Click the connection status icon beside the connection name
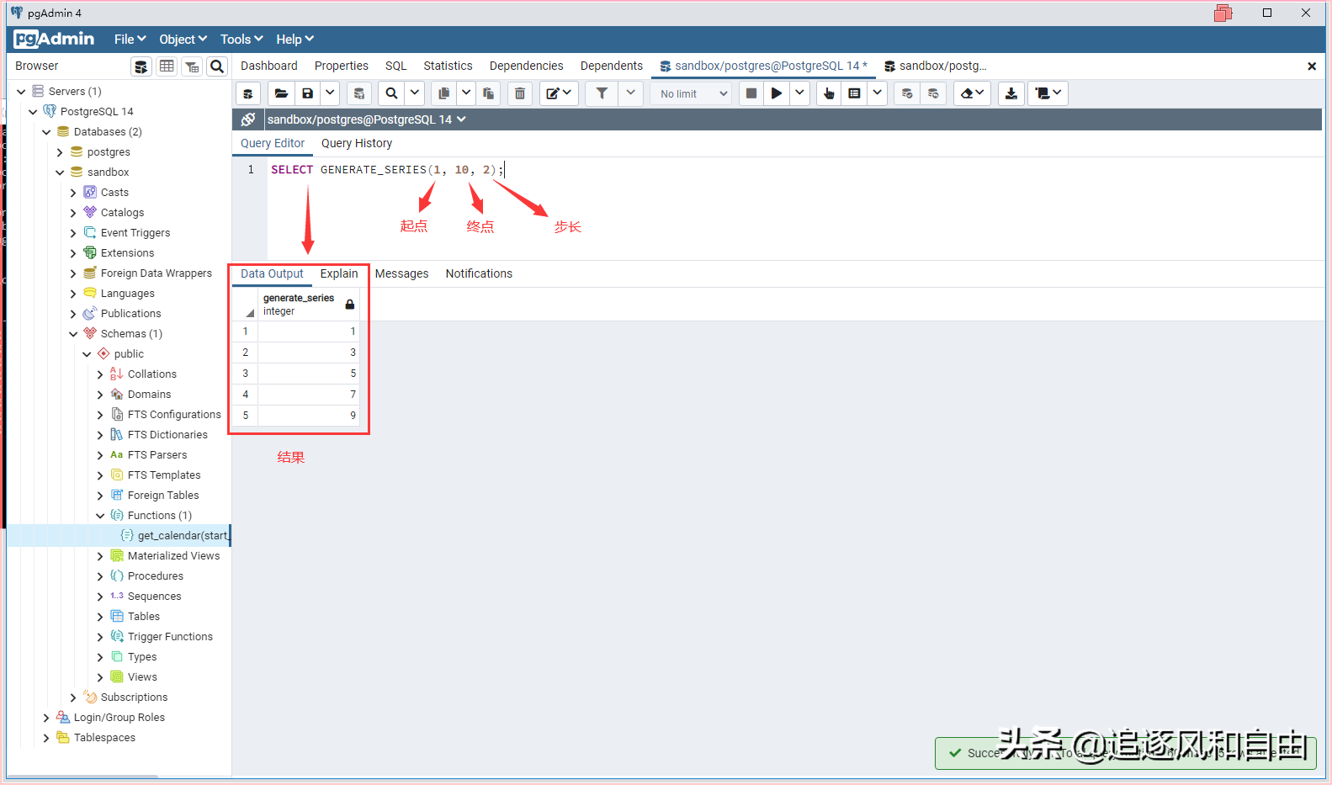Viewport: 1332px width, 785px height. coord(248,119)
